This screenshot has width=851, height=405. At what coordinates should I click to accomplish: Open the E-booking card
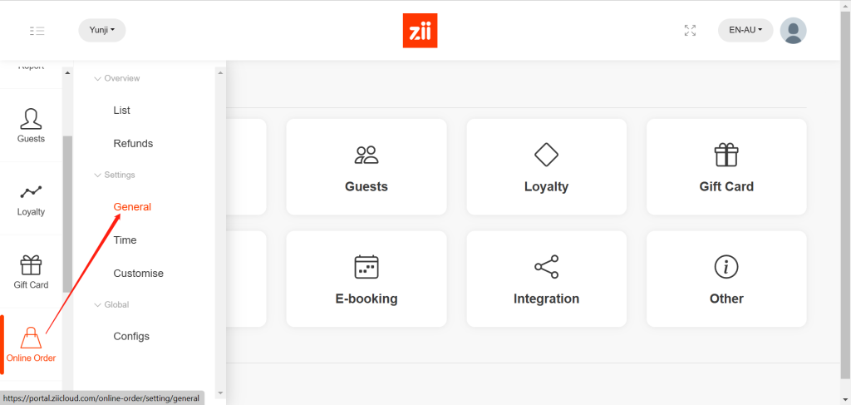(366, 279)
